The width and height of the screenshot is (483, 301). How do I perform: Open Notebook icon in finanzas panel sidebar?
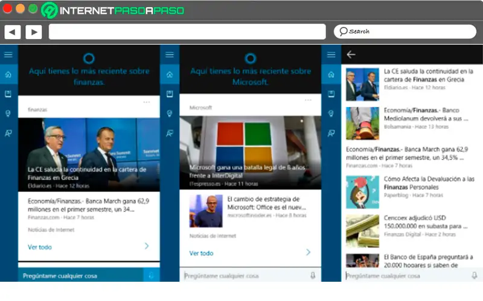8,94
